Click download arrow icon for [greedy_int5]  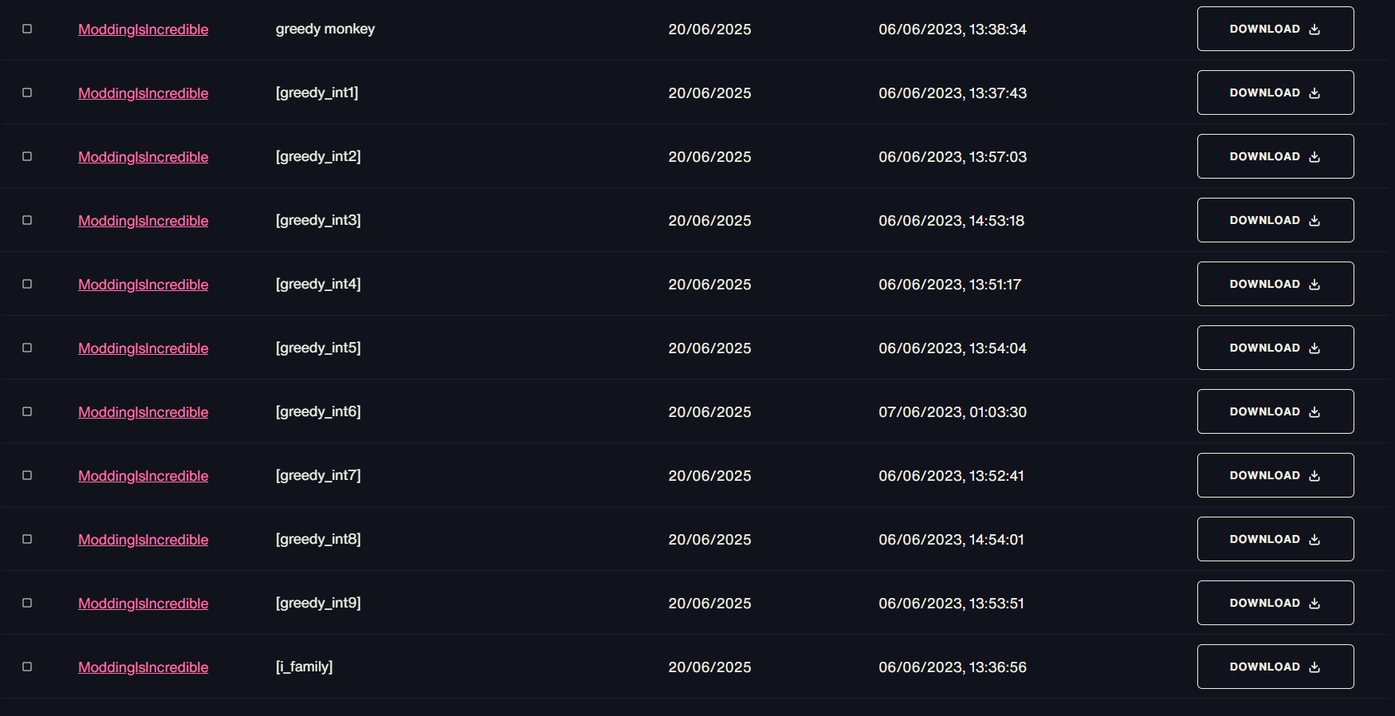coord(1314,348)
